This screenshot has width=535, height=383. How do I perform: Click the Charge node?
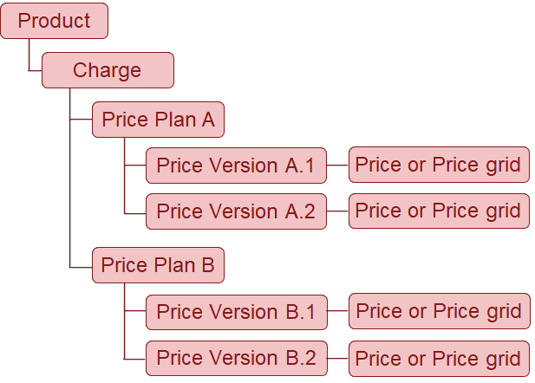pos(108,70)
